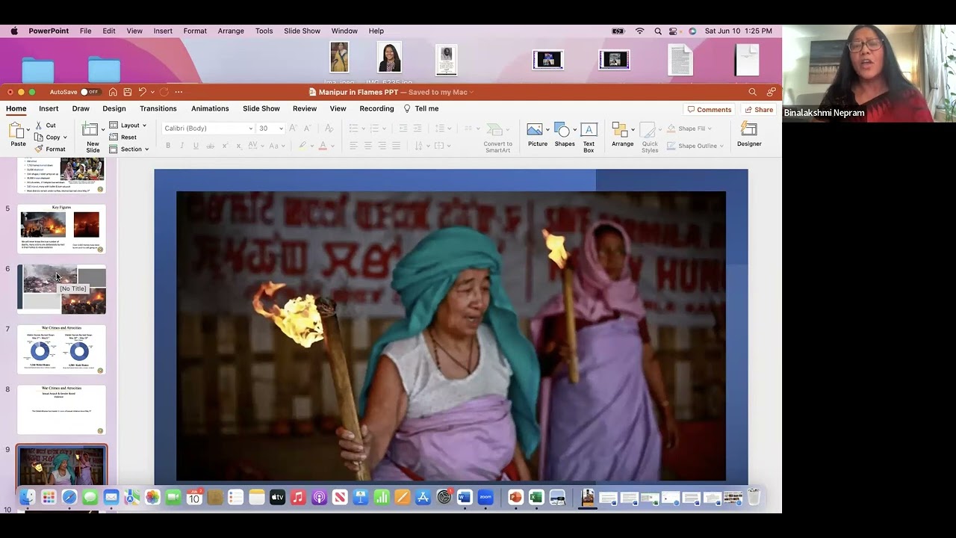956x538 pixels.
Task: Open the New Slide dropdown arrow
Action: tap(103, 130)
